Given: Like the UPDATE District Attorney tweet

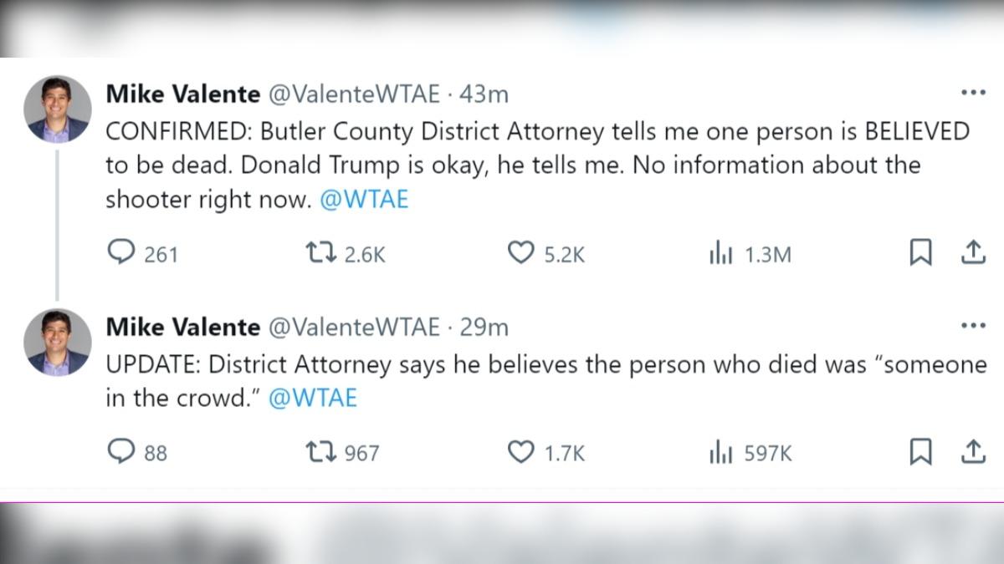Looking at the screenshot, I should (x=521, y=452).
